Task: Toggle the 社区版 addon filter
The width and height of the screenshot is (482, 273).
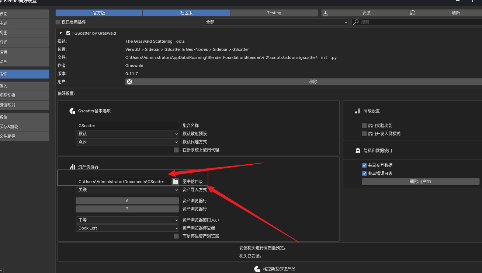Action: tap(186, 13)
